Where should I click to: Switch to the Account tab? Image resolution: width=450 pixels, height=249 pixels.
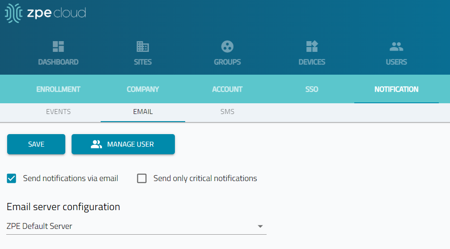[227, 89]
